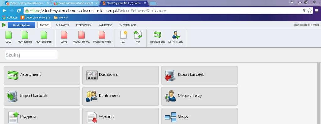Click the Użytkownik: demo1 label
The height and width of the screenshot is (124, 321).
click(x=306, y=25)
